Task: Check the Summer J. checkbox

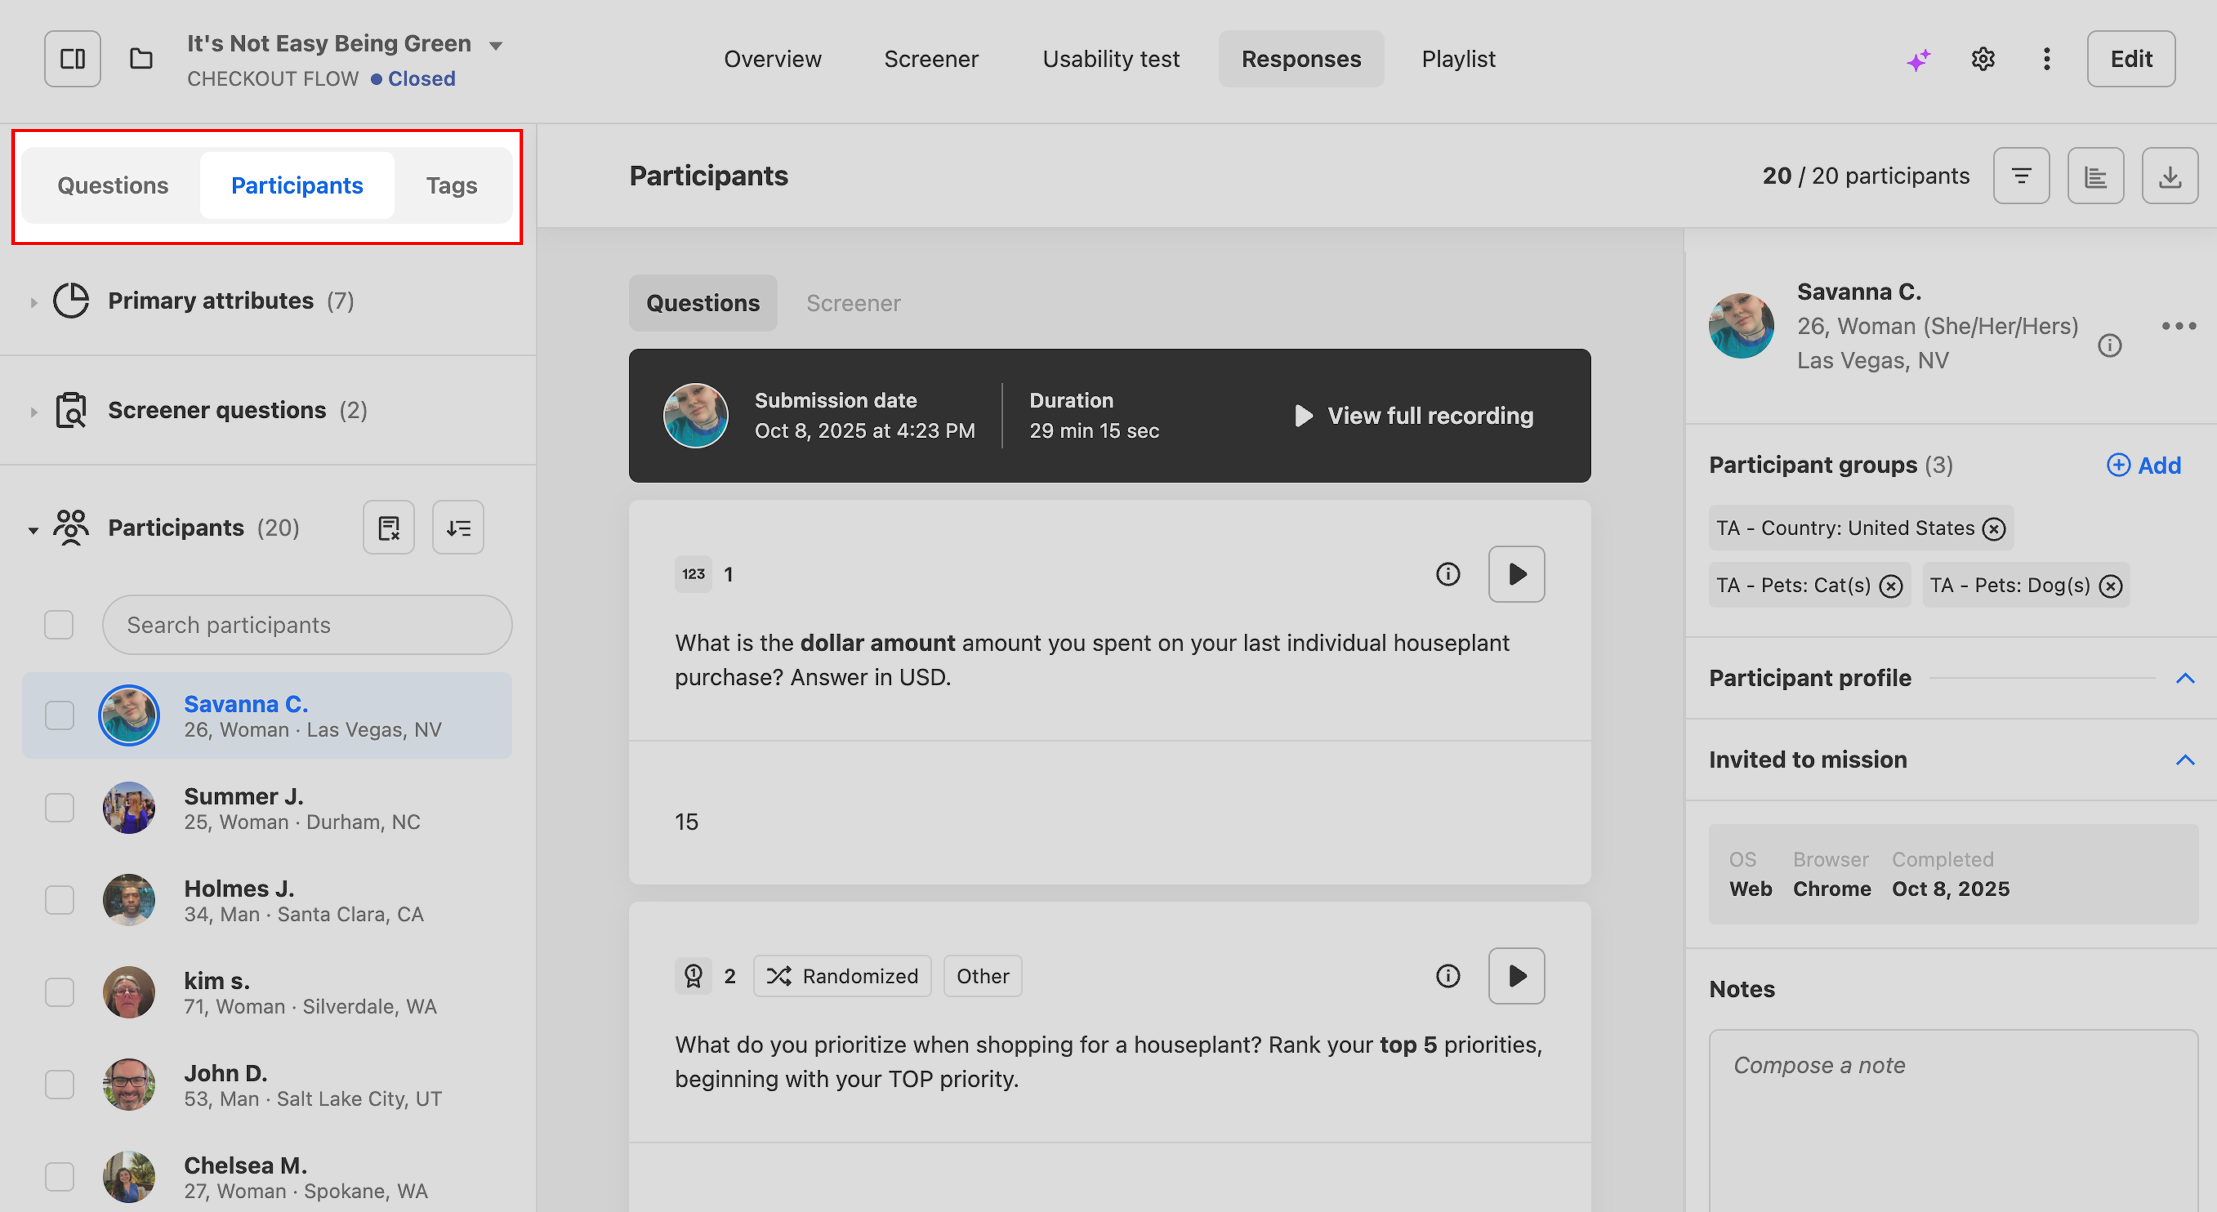Action: coord(59,808)
